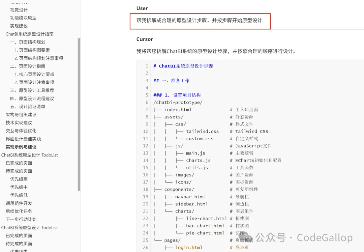
Task: Click comment # ECharts初始化和配置
Action: [255, 161]
